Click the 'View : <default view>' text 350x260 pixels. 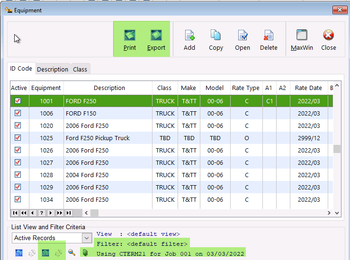(138, 234)
